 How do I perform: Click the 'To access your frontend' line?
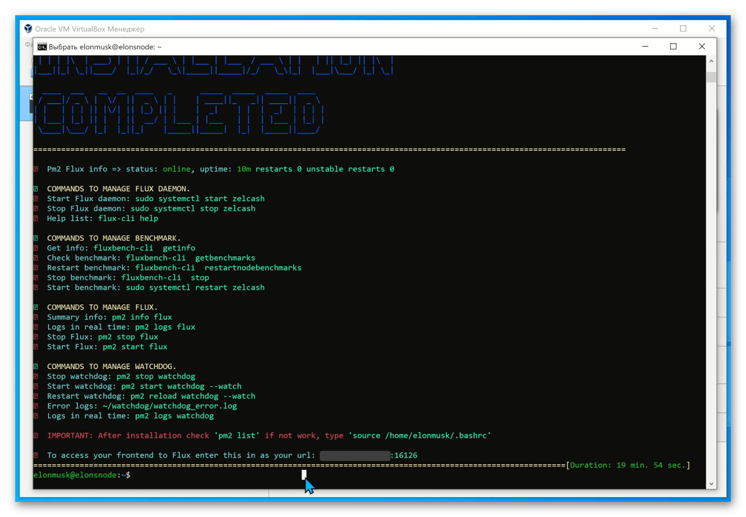(x=232, y=455)
